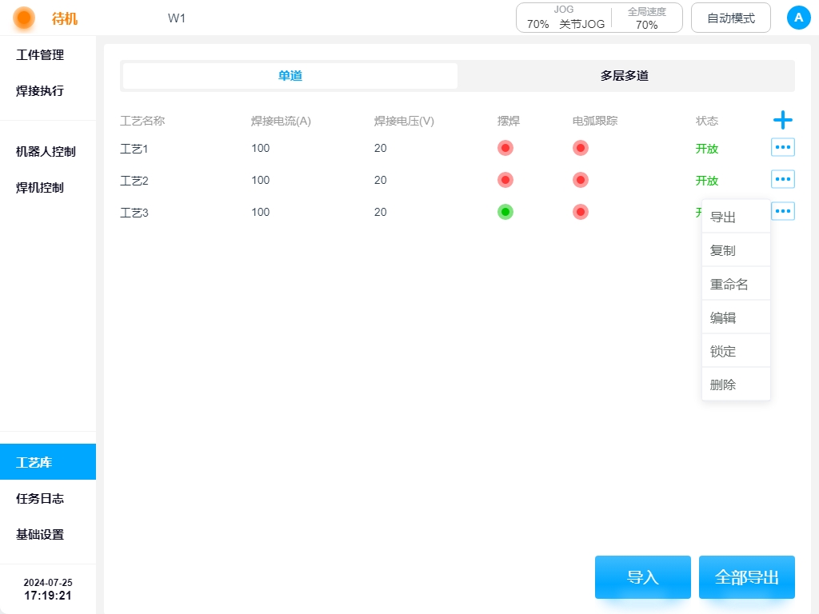Open the three-dot menu for 工艺1
This screenshot has height=614, width=819.
click(782, 147)
